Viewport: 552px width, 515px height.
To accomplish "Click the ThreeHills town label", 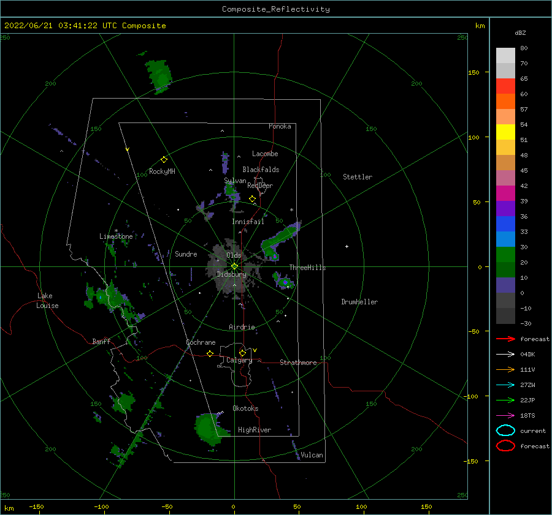I will coord(307,268).
